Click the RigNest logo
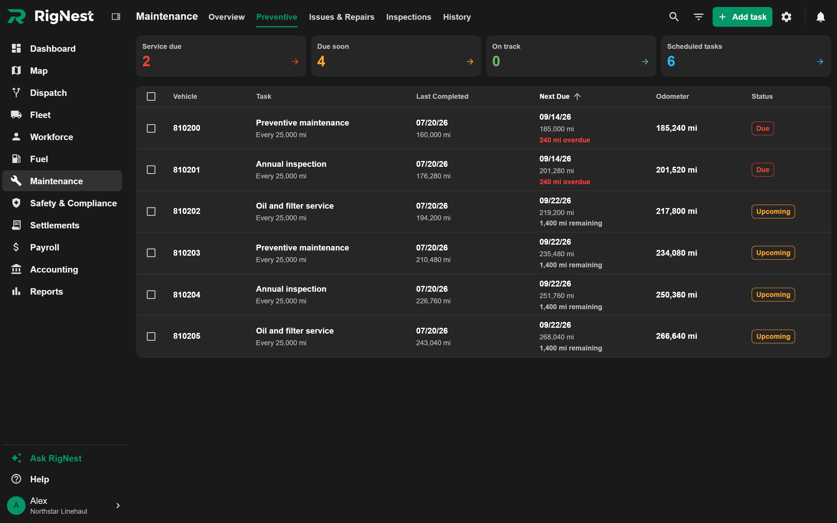The height and width of the screenshot is (523, 837). (50, 16)
